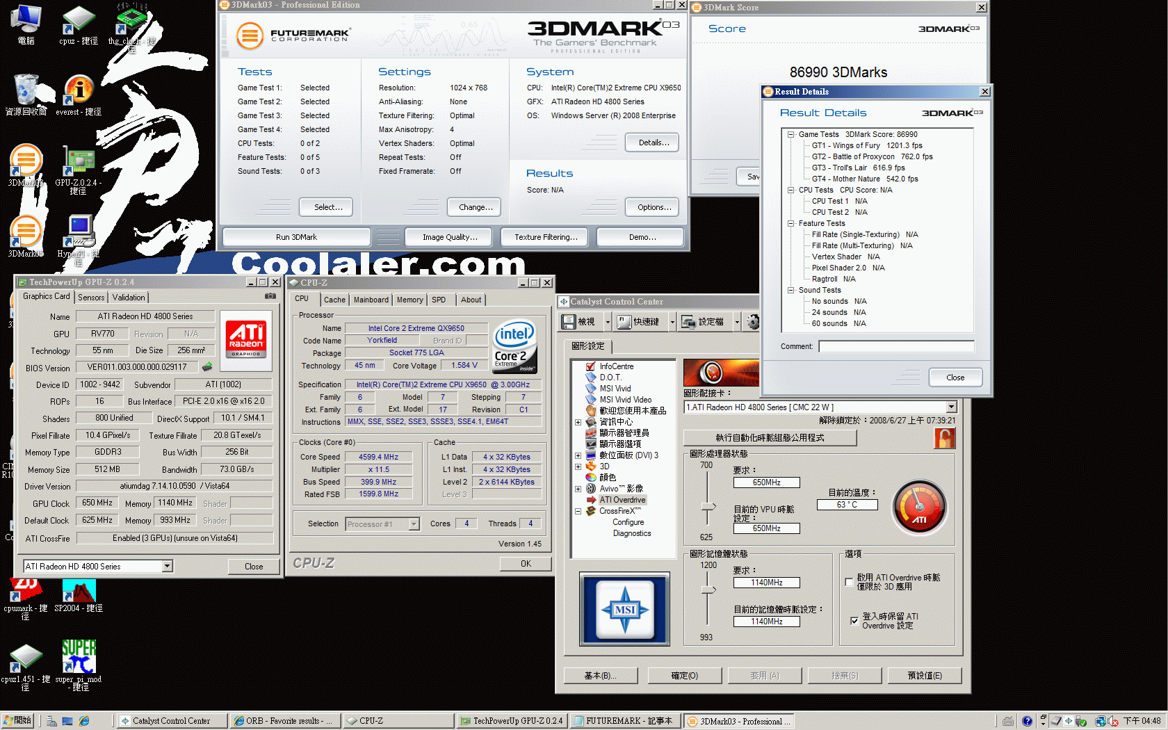The image size is (1168, 730).
Task: Click Texture Filtering button in 3DMark03
Action: pyautogui.click(x=546, y=237)
